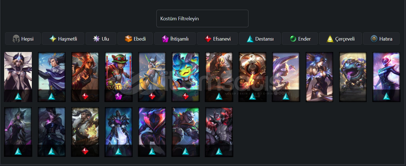Choose the Ebedi orange gem filter

point(135,39)
